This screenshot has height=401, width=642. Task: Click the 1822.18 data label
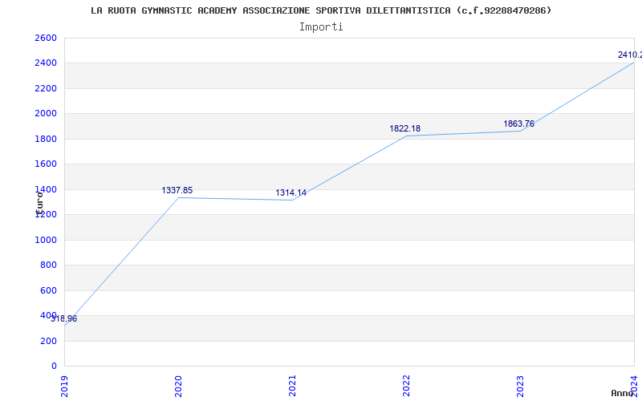pos(405,128)
